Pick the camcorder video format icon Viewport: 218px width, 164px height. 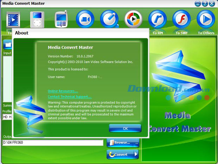[85, 19]
